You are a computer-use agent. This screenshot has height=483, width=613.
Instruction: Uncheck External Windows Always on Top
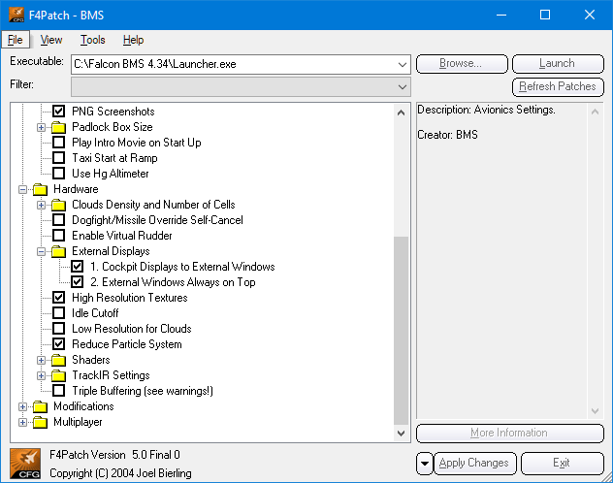pos(77,282)
